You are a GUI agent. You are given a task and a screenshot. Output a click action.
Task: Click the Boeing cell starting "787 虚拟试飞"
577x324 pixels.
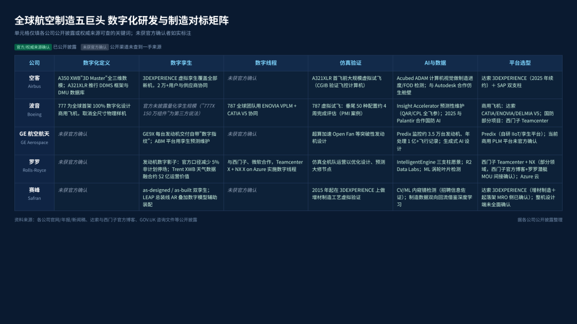pyautogui.click(x=350, y=112)
